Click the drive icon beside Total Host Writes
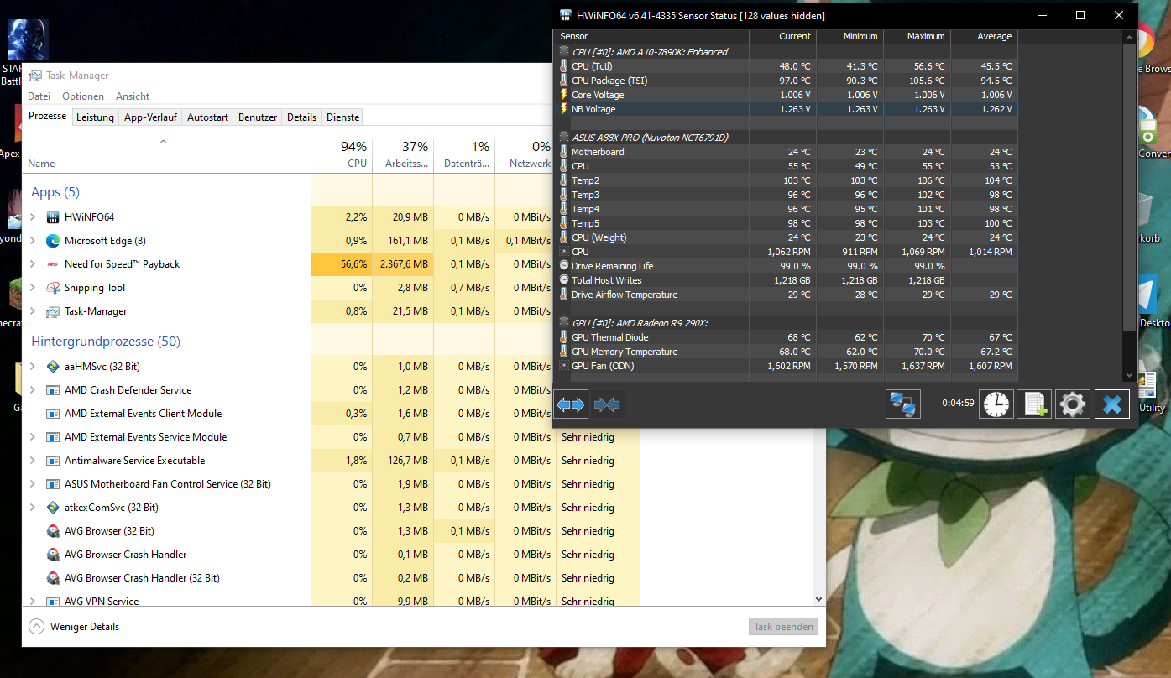The width and height of the screenshot is (1171, 678). [563, 280]
